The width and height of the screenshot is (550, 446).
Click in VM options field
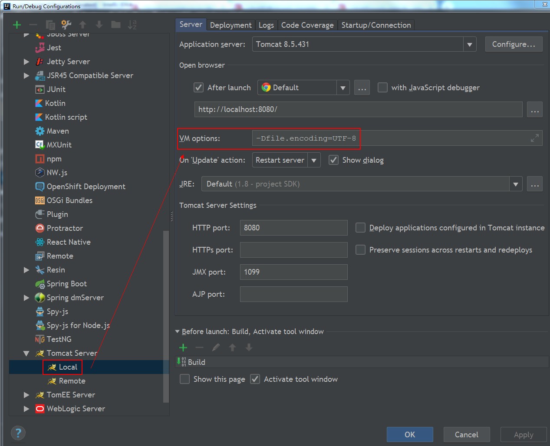(x=397, y=138)
